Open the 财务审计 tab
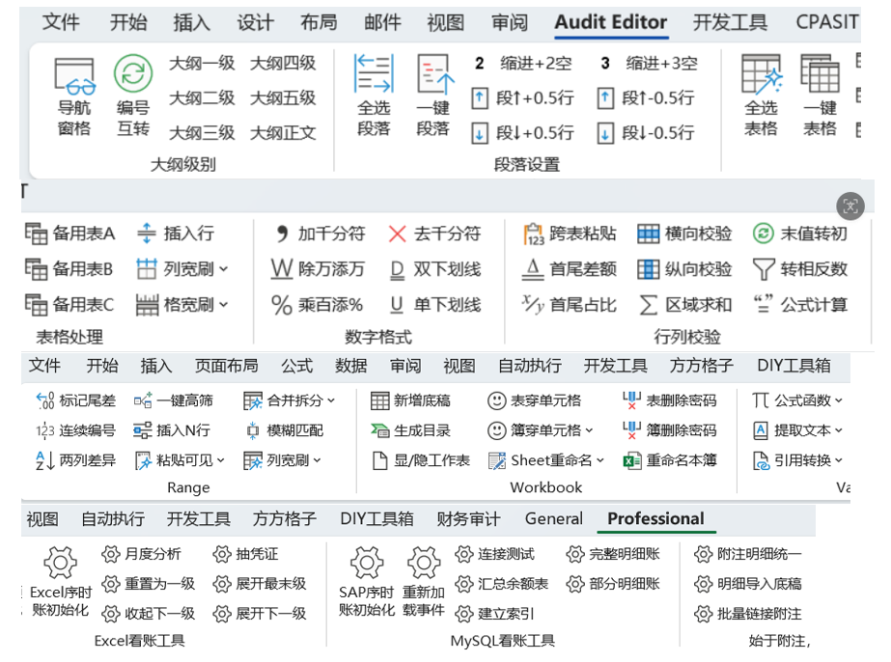The height and width of the screenshot is (662, 891). 468,519
